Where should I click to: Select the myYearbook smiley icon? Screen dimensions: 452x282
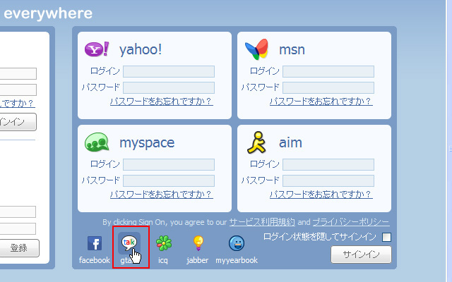click(x=237, y=243)
